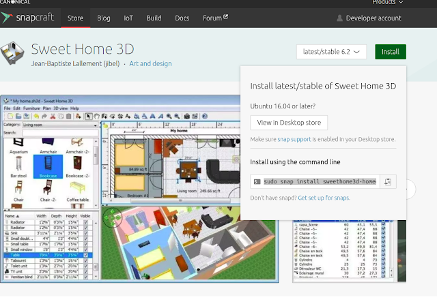Screen dimensions: 437x304
Task: Toggle Visible checkbox for Small table row
Action: tap(86, 244)
